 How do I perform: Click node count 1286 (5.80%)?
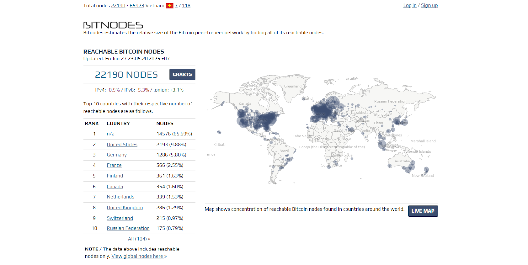click(171, 155)
